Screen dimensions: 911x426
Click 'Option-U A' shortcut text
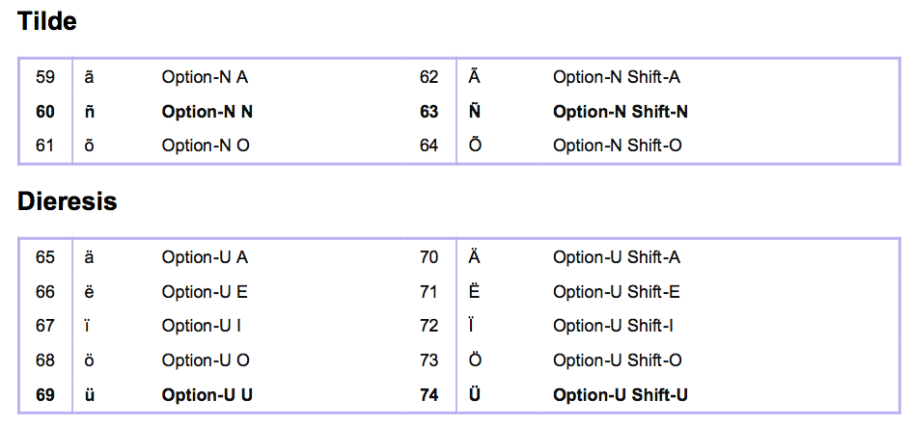tap(205, 257)
